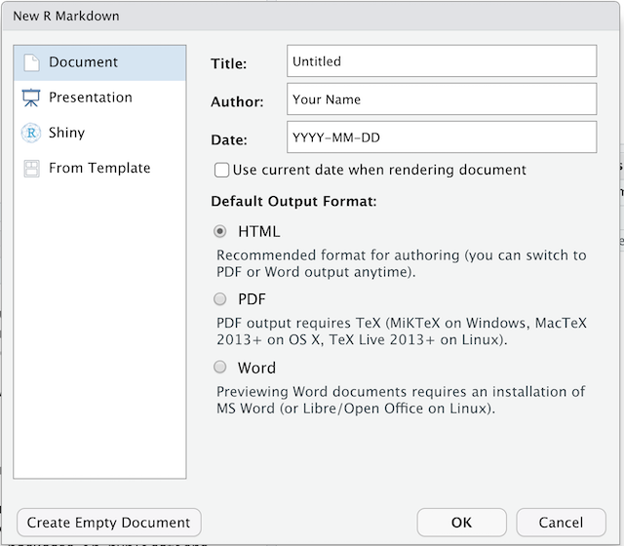Click the Word format text label
This screenshot has height=546, width=624.
click(x=256, y=368)
